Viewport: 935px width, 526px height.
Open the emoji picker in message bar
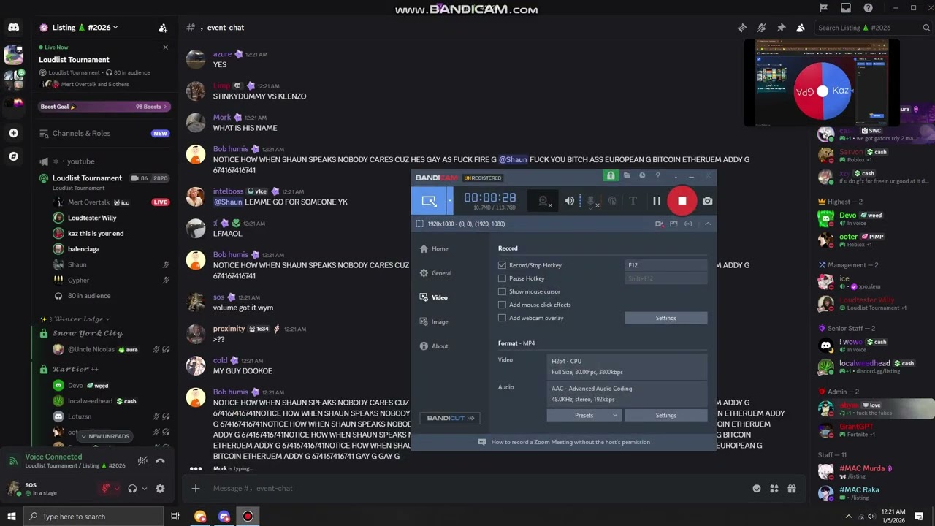coord(757,488)
